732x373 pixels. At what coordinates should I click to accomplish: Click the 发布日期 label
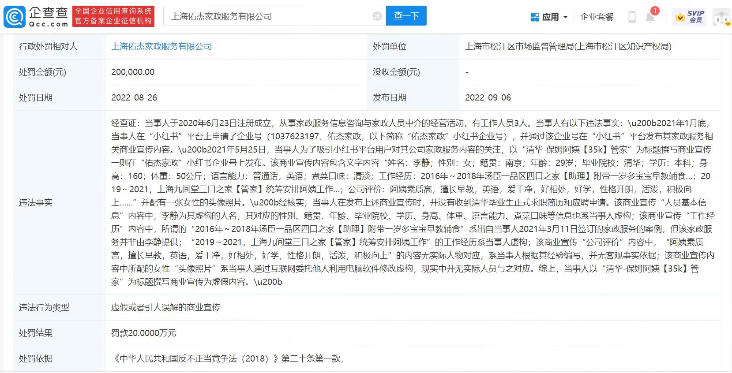point(390,97)
